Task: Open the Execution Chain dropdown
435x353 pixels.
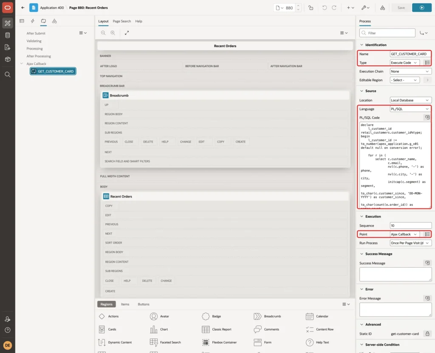Action: [x=410, y=71]
